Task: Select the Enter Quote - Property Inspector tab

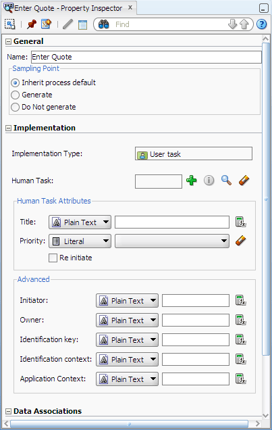Action: (x=68, y=8)
